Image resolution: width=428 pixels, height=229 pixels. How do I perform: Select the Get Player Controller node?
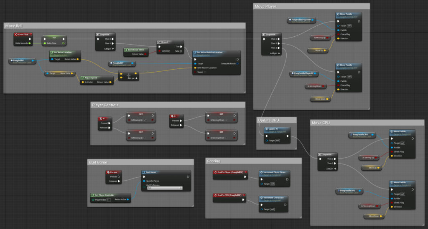click(x=110, y=197)
